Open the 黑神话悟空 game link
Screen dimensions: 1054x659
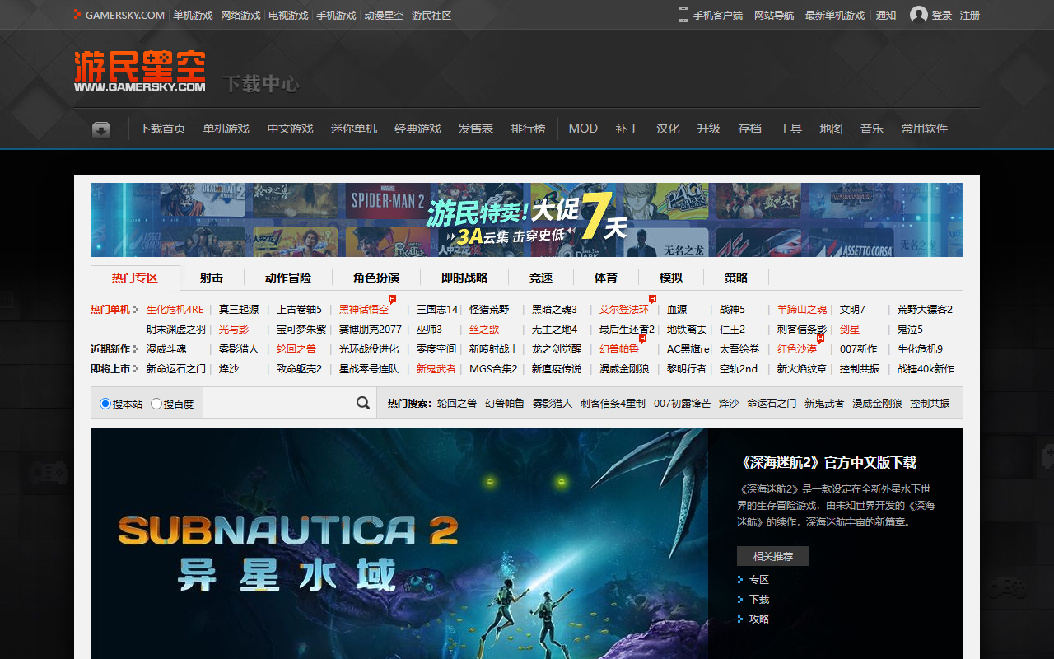[x=364, y=310]
